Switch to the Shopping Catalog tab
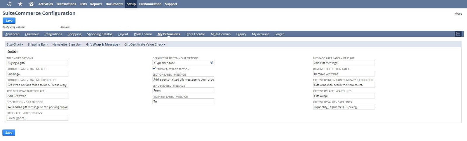This screenshot has height=141, width=467. 100,34
